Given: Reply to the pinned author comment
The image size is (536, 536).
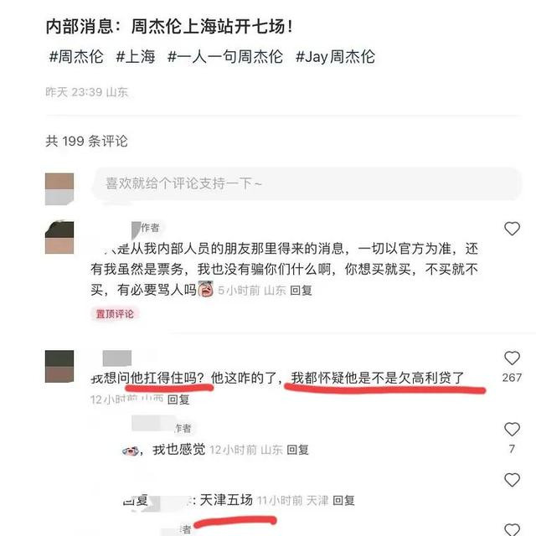Looking at the screenshot, I should coord(301,291).
